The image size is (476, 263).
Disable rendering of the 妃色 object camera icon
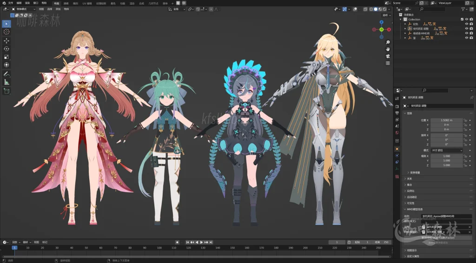tap(471, 24)
